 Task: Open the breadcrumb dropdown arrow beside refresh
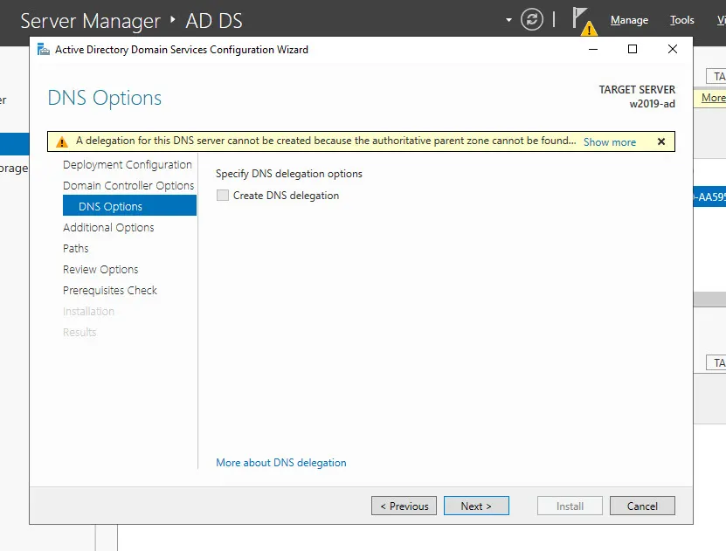[x=508, y=20]
